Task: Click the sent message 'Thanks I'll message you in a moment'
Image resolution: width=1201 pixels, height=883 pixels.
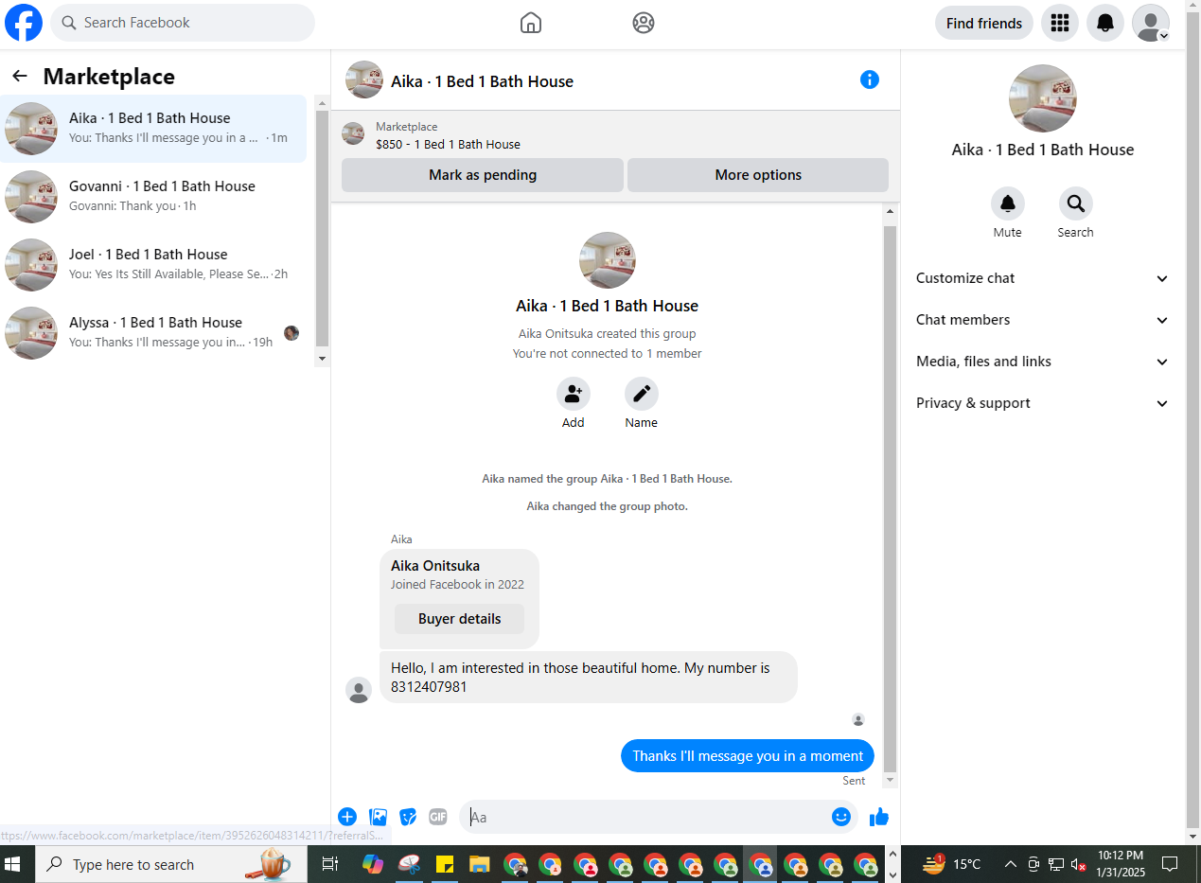Action: click(x=748, y=756)
